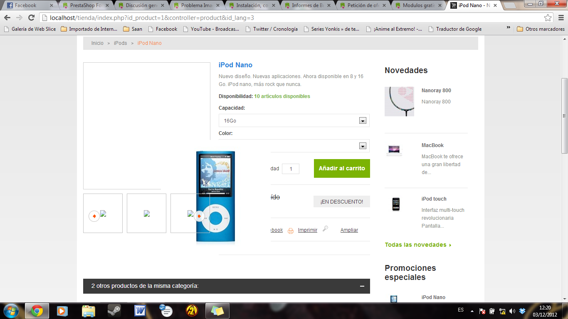Screen dimensions: 568x319
Task: Switch to the Problema Ima... tab
Action: 197,5
